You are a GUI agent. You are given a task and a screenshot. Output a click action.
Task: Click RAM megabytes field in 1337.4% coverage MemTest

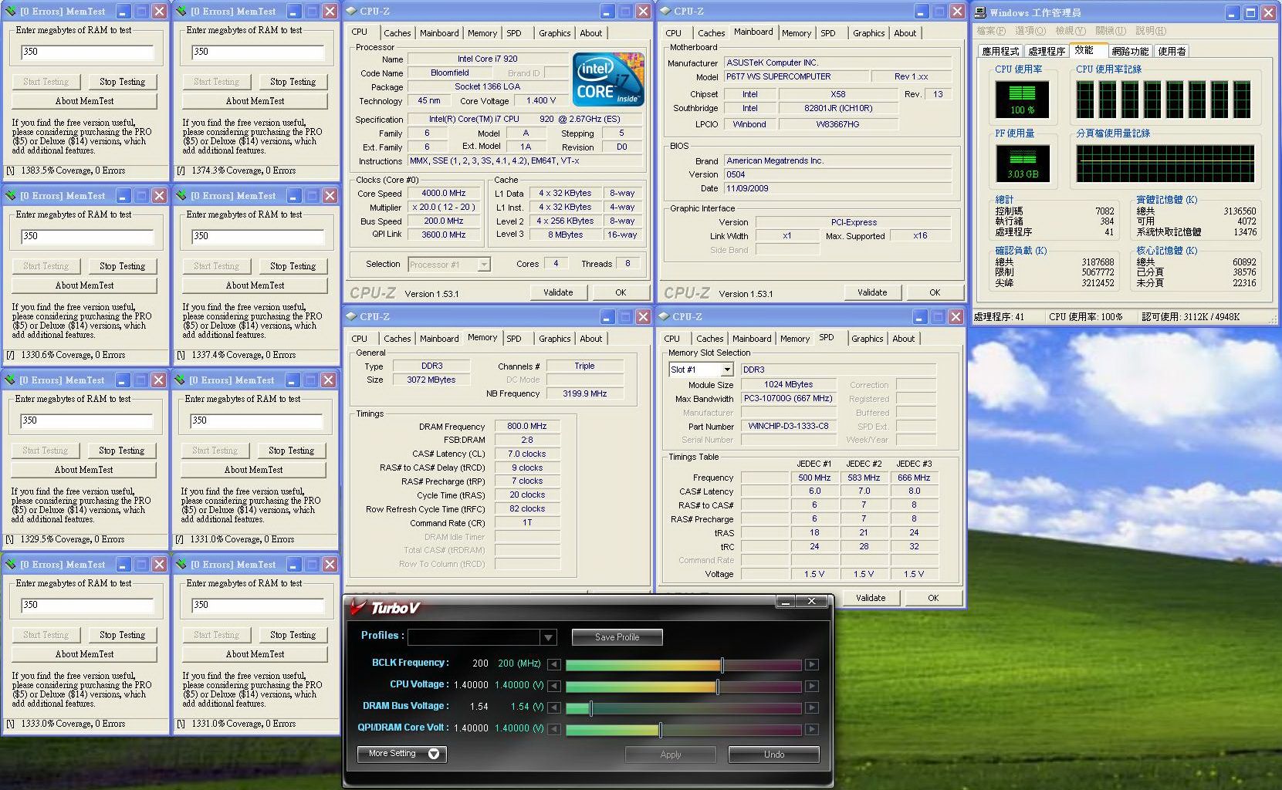tap(258, 237)
